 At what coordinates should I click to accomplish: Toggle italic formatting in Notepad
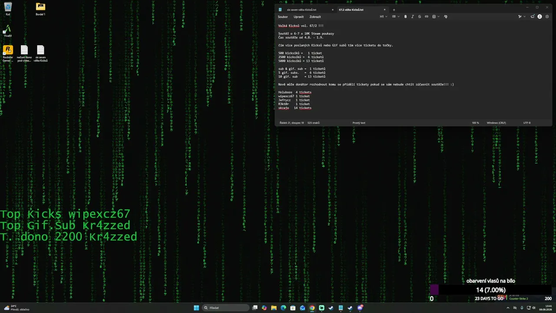coord(412,17)
